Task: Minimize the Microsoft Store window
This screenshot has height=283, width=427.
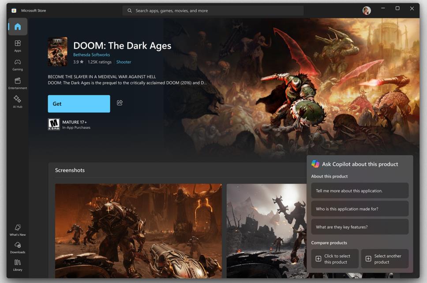Action: (x=383, y=8)
